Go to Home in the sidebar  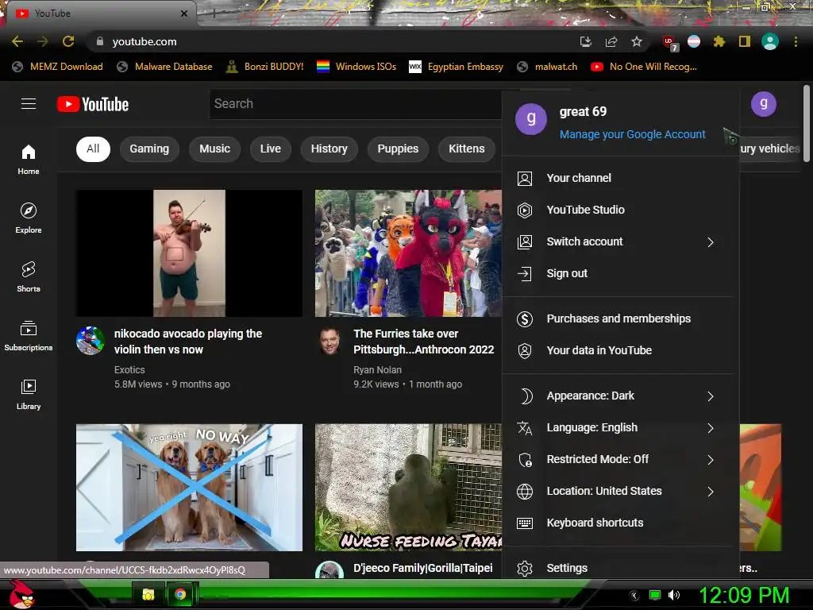pos(29,160)
